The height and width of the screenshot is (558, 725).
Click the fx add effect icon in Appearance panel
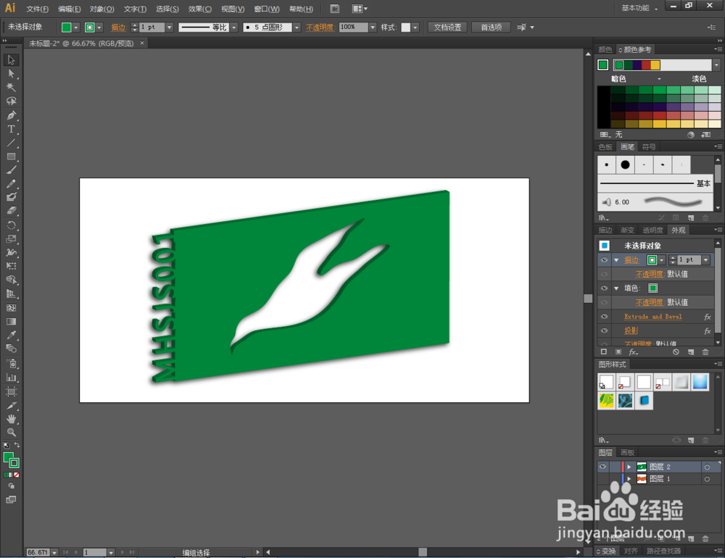tap(633, 352)
